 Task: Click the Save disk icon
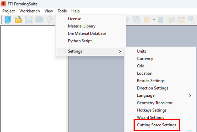tap(29, 20)
